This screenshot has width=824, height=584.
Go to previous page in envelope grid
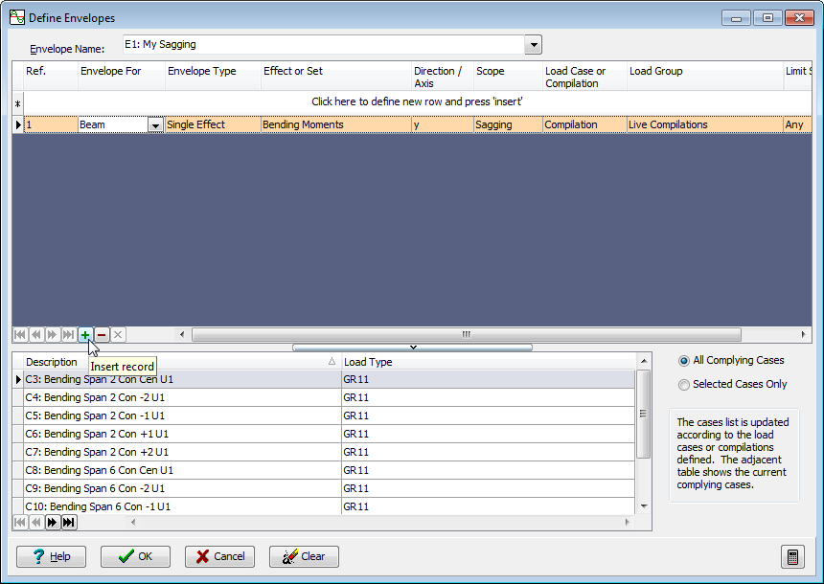click(36, 334)
